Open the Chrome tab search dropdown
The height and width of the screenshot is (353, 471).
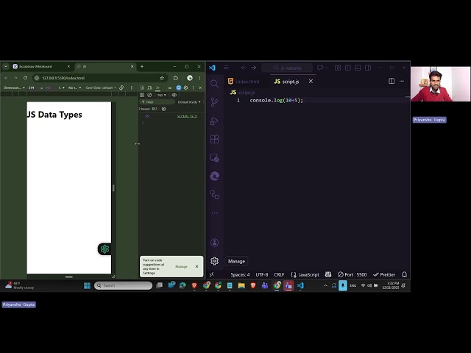[6, 66]
